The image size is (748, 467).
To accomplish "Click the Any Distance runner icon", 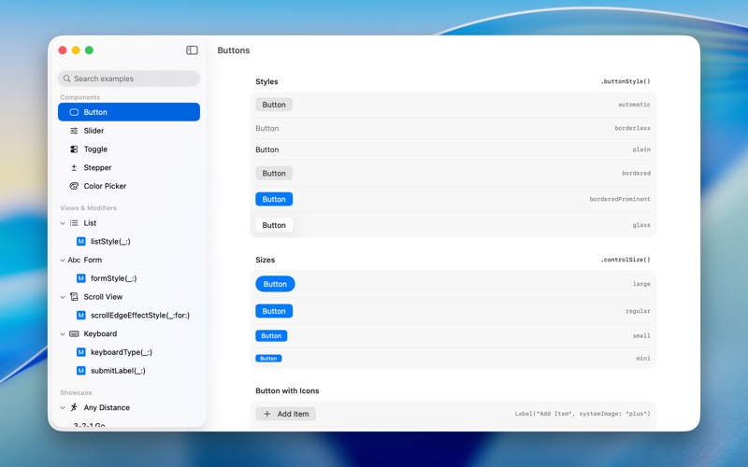I will pos(74,407).
